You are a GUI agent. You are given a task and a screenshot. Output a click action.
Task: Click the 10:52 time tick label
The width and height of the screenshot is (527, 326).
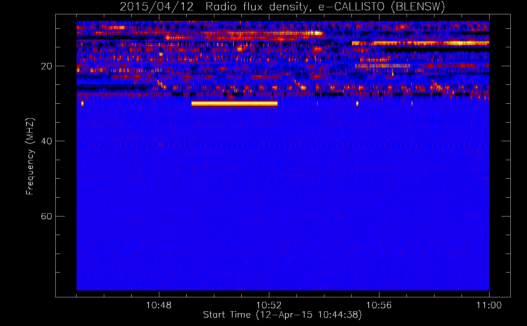(269, 305)
